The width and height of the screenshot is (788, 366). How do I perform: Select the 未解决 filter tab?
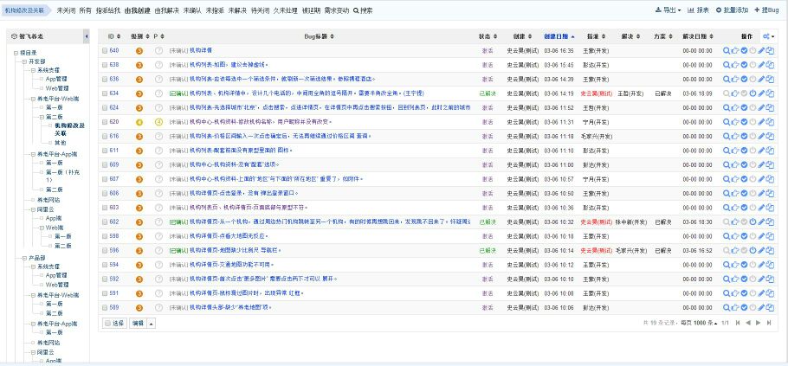[x=237, y=10]
